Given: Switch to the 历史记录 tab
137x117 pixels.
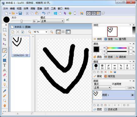Looking at the screenshot, I should (x=111, y=109).
